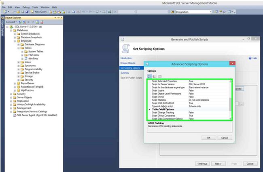Image resolution: width=263 pixels, height=172 pixels.
Task: Select the 'Script Statistics' property row
Action: [188, 100]
